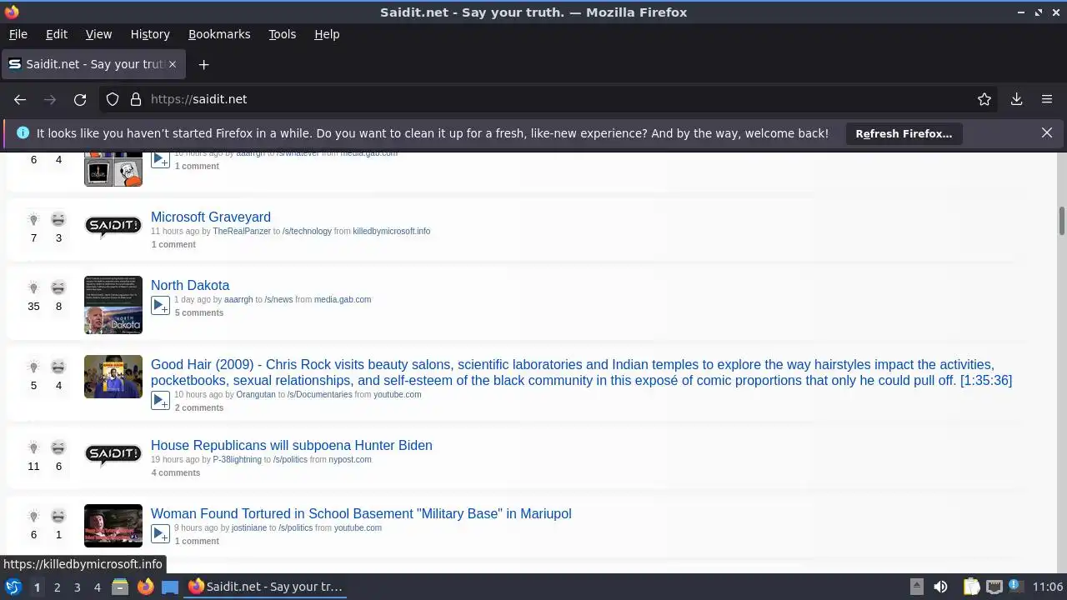Open the Good Hair (2009) post title
Viewport: 1067px width, 600px height.
pyautogui.click(x=581, y=372)
